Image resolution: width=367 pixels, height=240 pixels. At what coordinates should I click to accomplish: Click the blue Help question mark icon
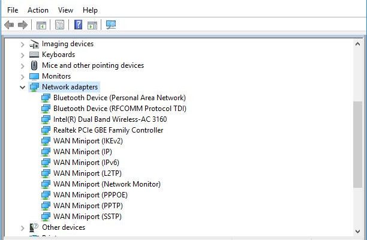[78, 25]
